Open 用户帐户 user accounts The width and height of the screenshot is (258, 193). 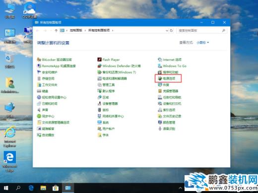(x=106, y=129)
